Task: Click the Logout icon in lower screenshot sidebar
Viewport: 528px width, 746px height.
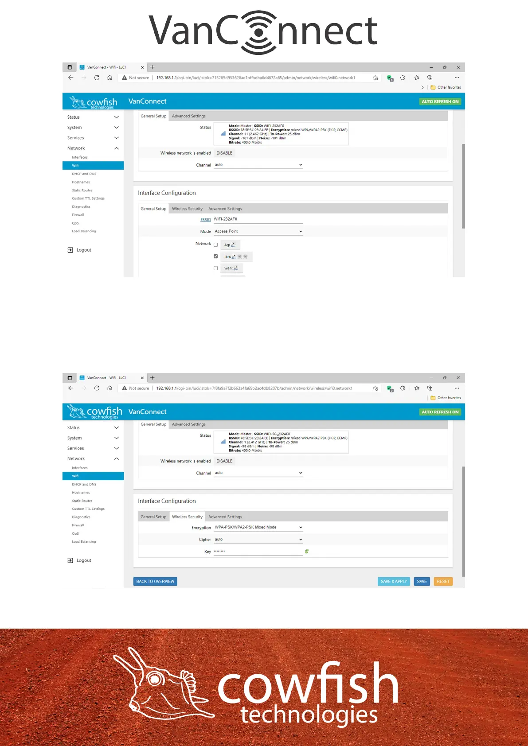Action: point(70,560)
